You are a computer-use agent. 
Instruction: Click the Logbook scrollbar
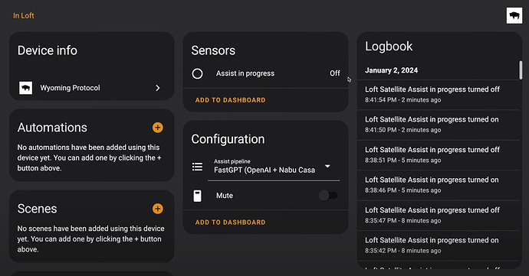(521, 70)
